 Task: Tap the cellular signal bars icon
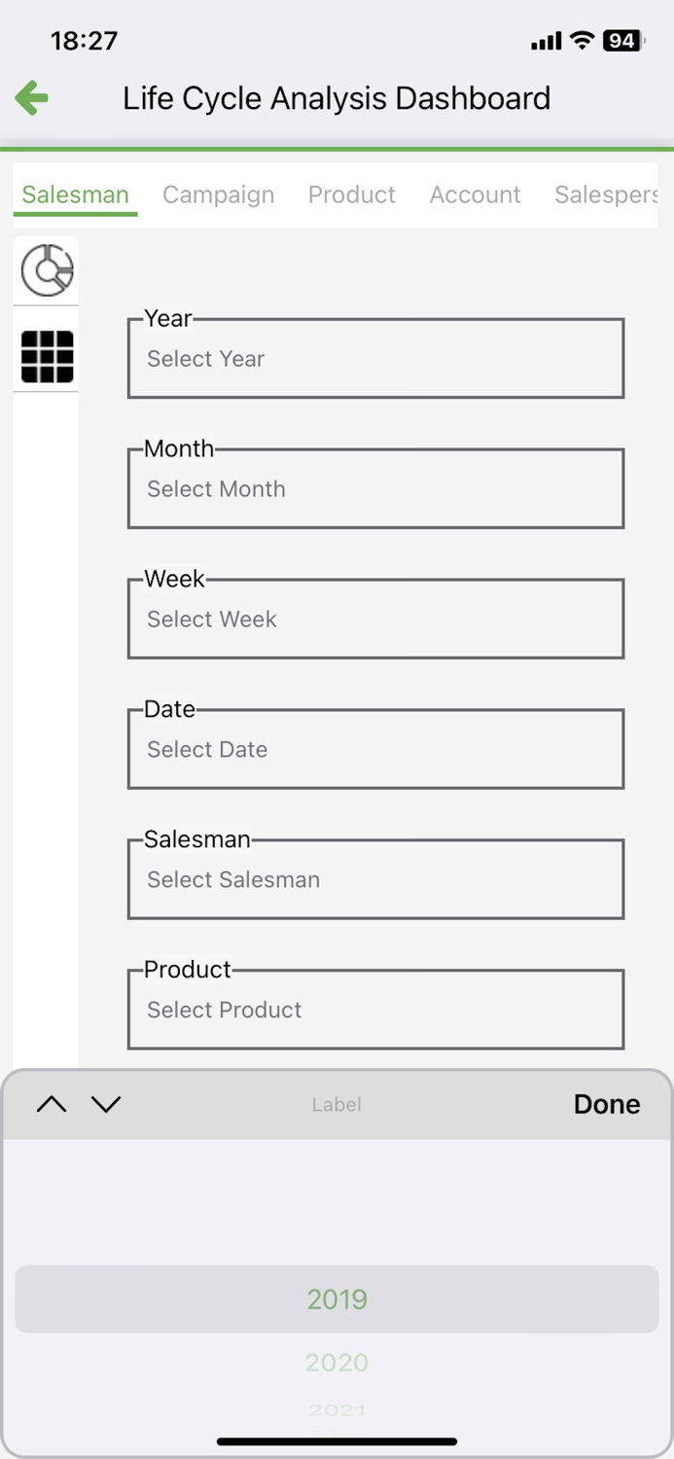click(544, 40)
